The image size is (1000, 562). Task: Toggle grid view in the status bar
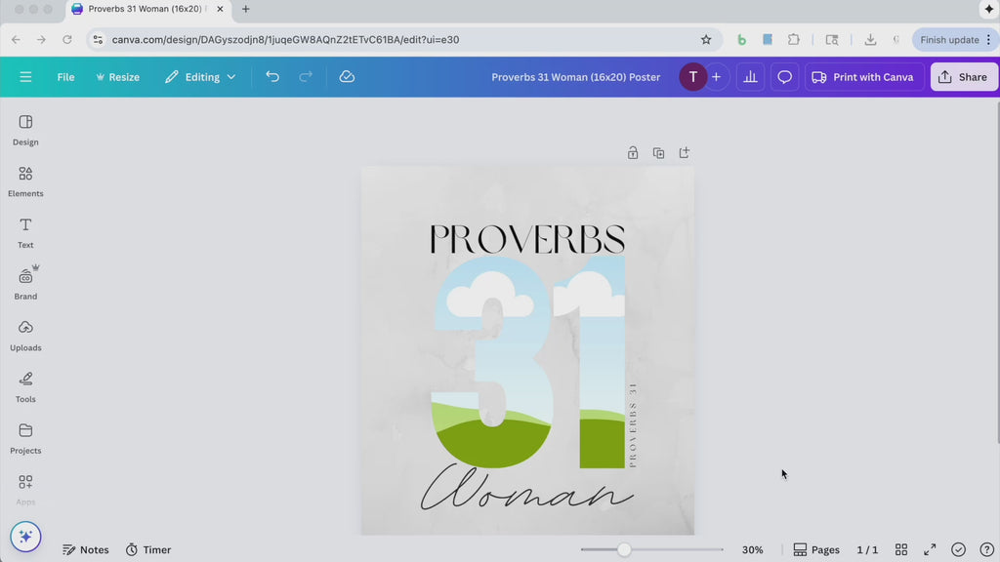(x=901, y=549)
